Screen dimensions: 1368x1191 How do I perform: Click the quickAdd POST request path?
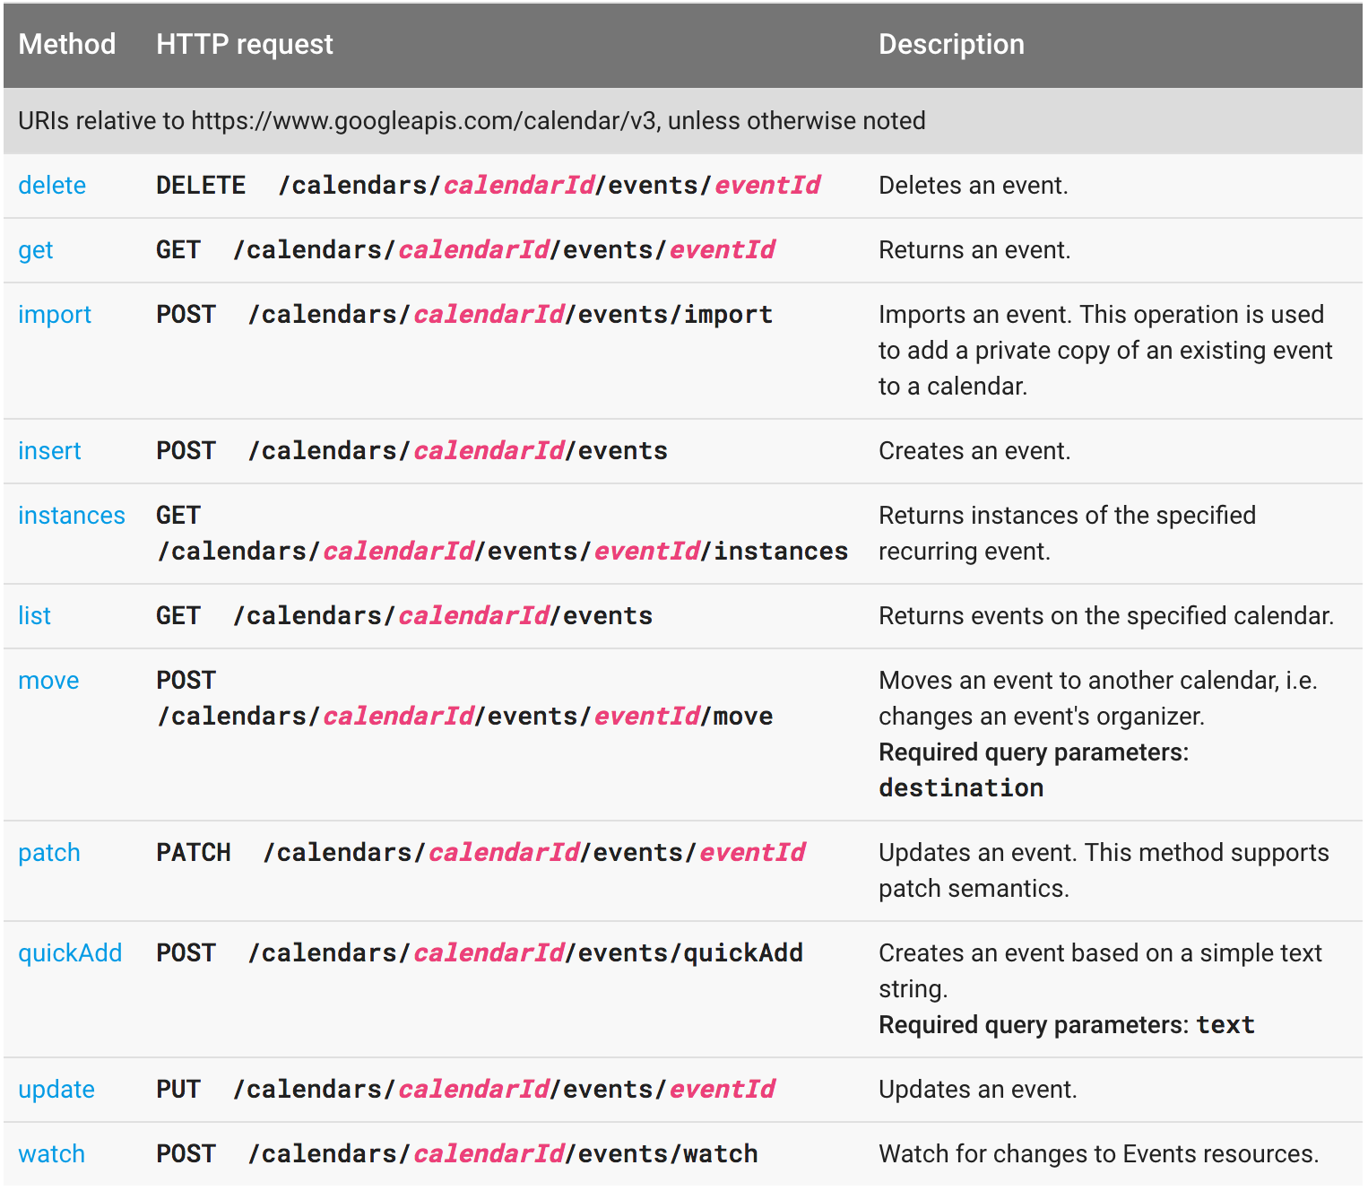tap(525, 953)
